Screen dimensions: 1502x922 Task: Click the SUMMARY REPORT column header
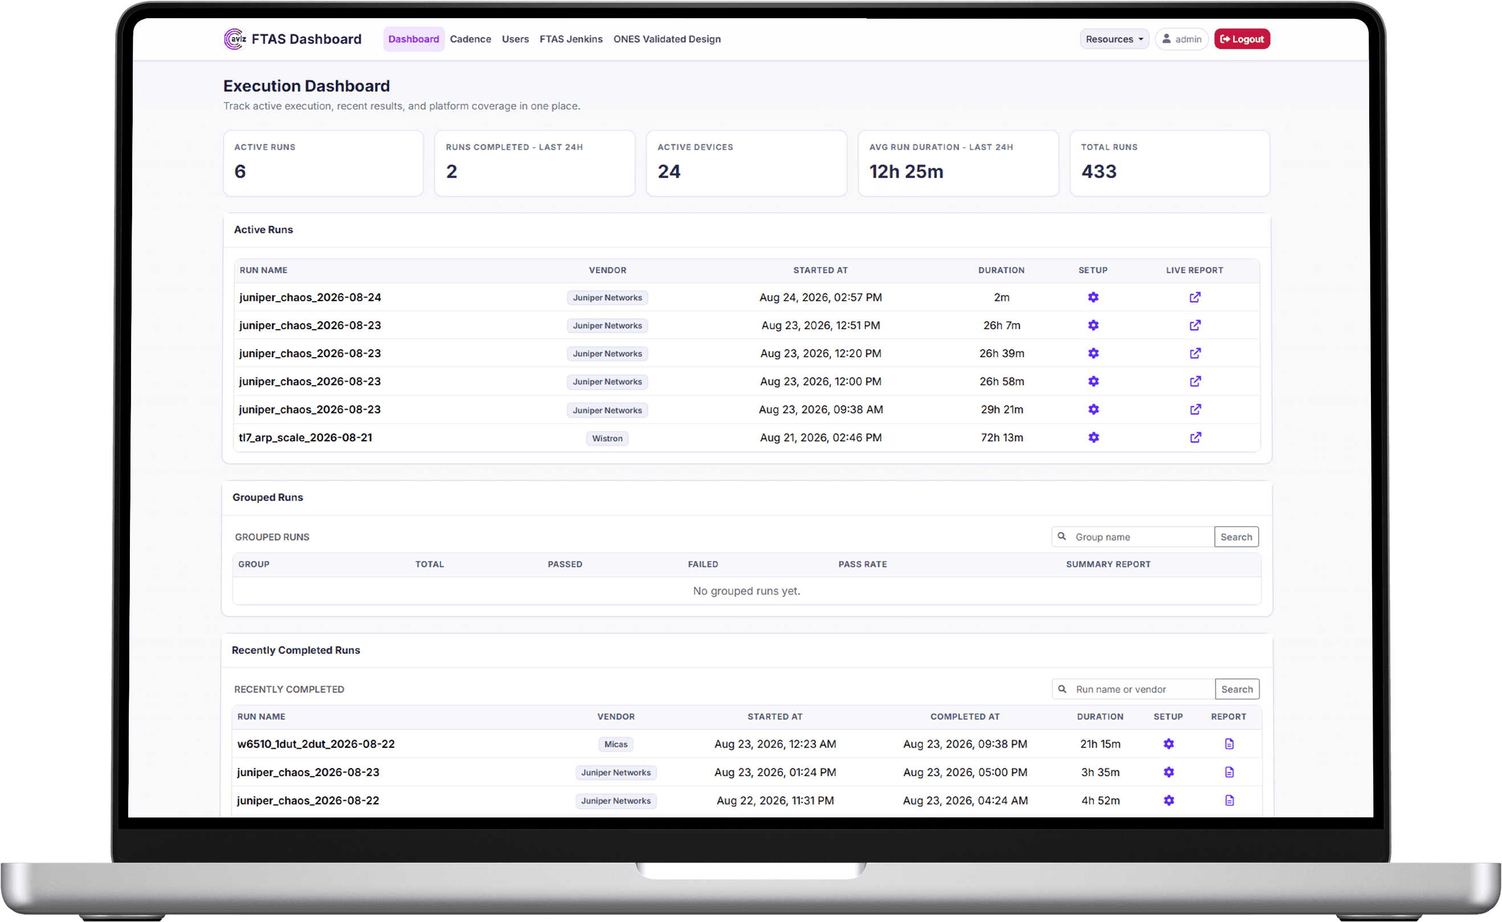click(1108, 564)
